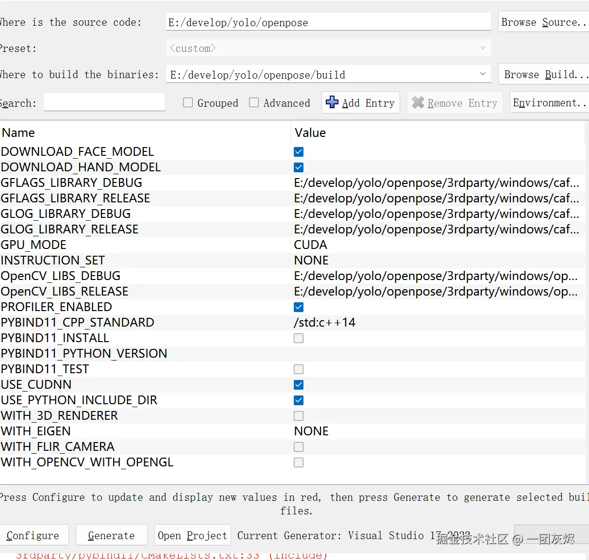Viewport: 589px width, 560px height.
Task: Expand the build binaries path dropdown
Action: point(483,74)
